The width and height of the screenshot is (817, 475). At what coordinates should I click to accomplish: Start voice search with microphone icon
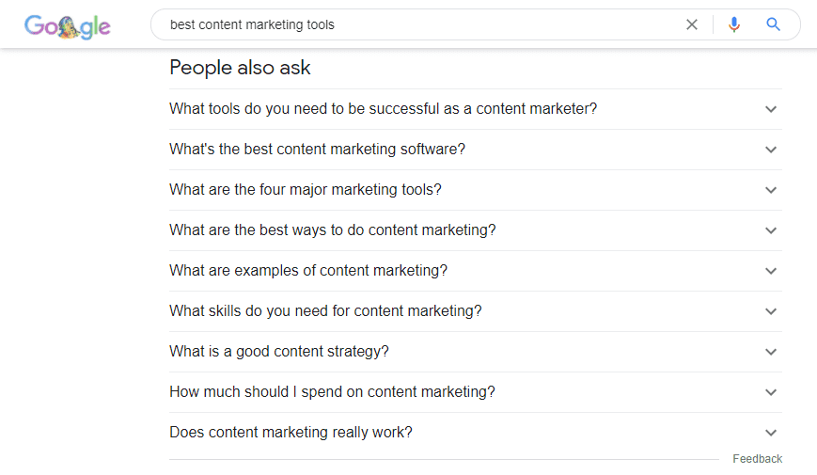click(x=733, y=24)
